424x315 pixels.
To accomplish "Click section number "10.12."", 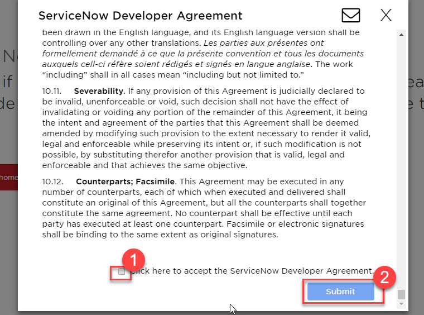I will [x=53, y=182].
